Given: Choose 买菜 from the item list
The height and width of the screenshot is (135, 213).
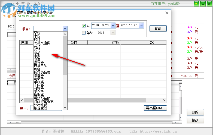Looking at the screenshot, I should pos(37,46).
